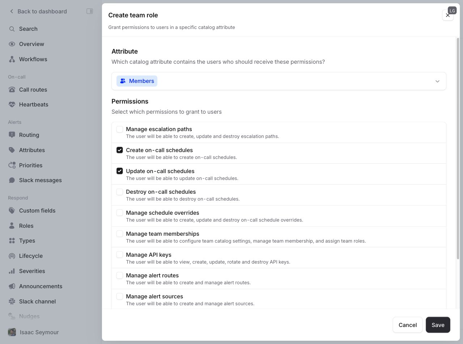
Task: Click the Priorities icon in sidebar
Action: (12, 165)
